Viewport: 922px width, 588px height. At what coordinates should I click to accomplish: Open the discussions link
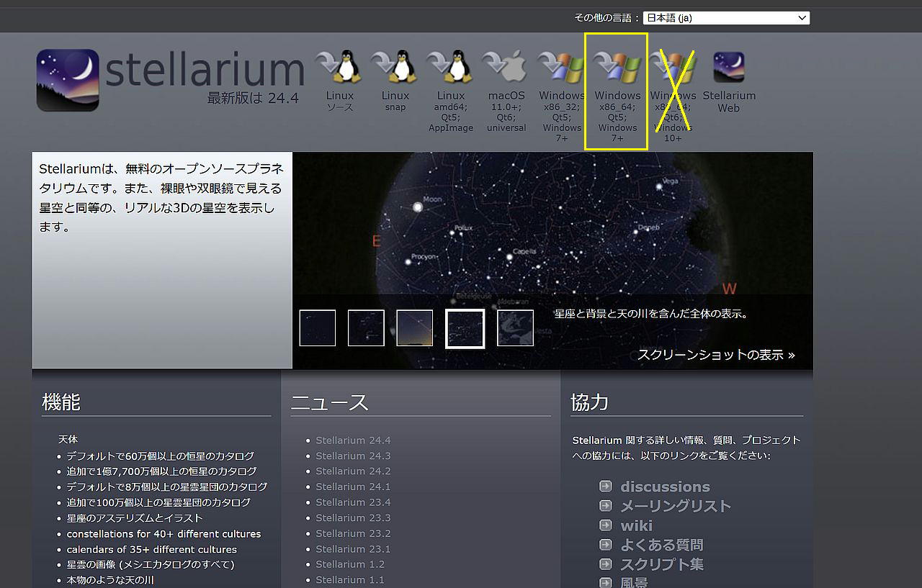click(665, 487)
